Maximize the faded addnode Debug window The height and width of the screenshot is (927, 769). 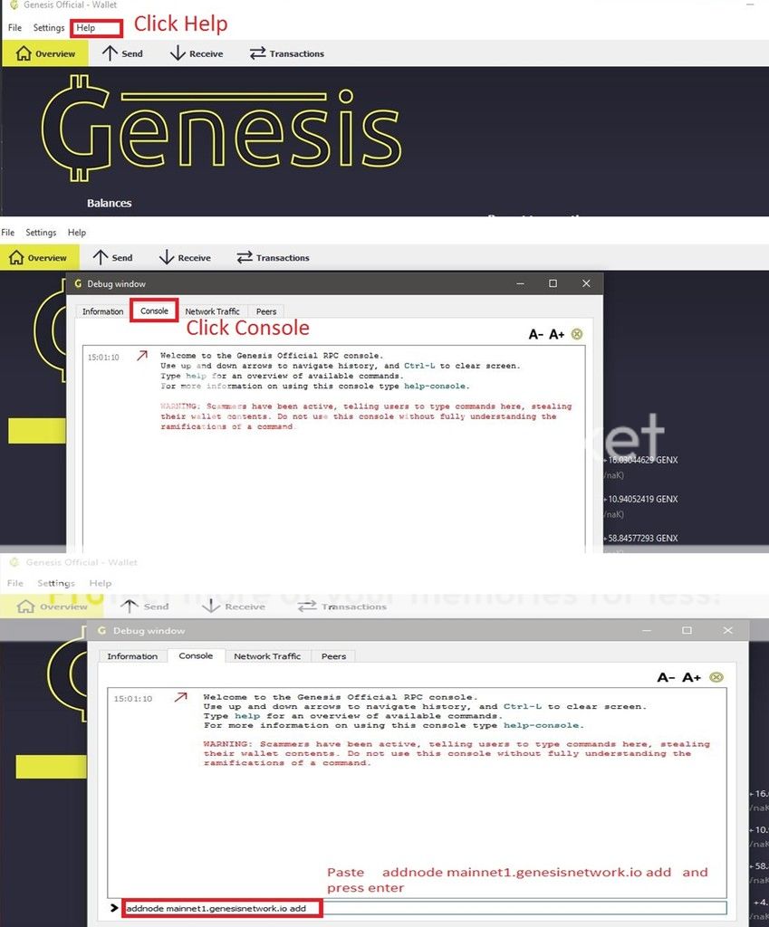point(687,631)
